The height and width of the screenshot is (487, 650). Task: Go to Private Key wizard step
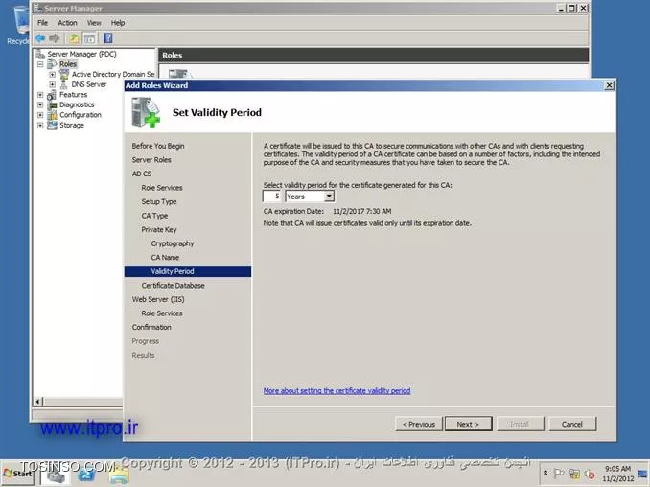click(x=159, y=230)
